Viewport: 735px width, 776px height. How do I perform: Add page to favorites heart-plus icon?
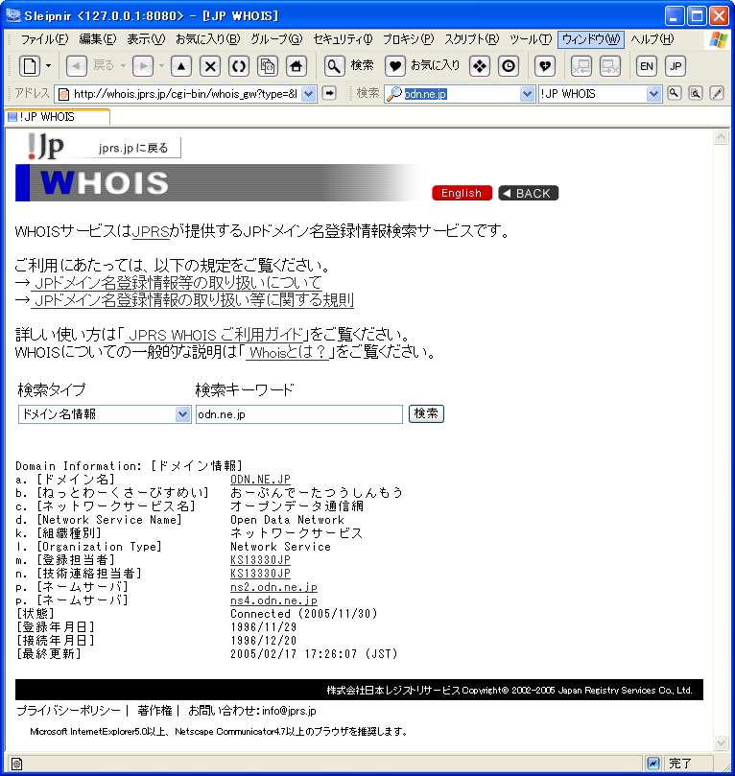click(x=545, y=66)
